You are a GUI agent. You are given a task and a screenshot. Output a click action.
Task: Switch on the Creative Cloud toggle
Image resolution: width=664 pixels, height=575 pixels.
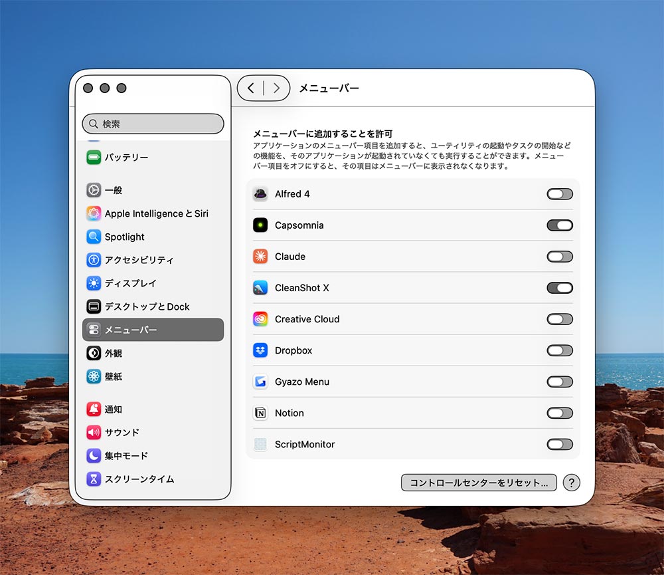click(559, 319)
